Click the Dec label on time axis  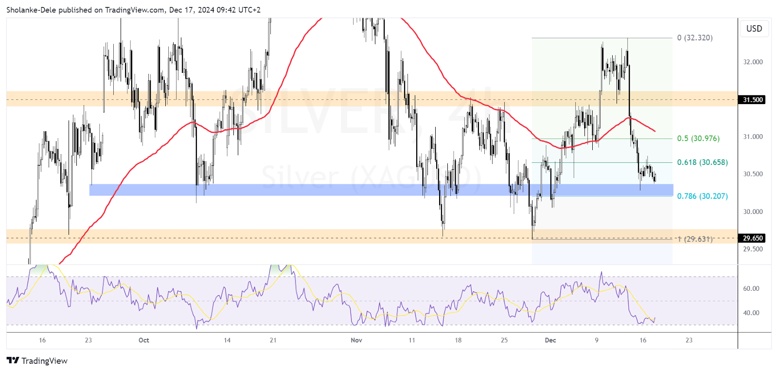(x=550, y=340)
